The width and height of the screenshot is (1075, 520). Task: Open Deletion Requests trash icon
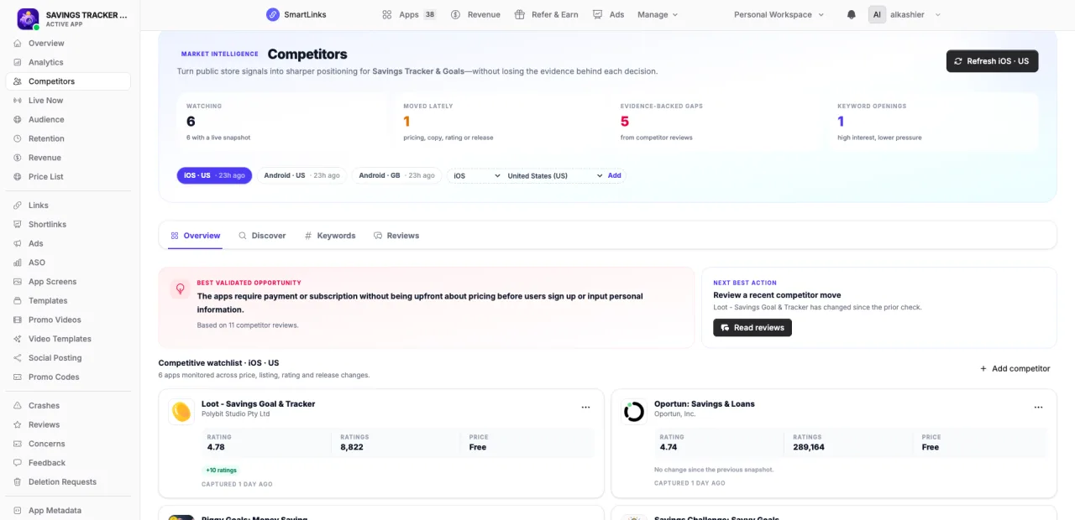[18, 482]
